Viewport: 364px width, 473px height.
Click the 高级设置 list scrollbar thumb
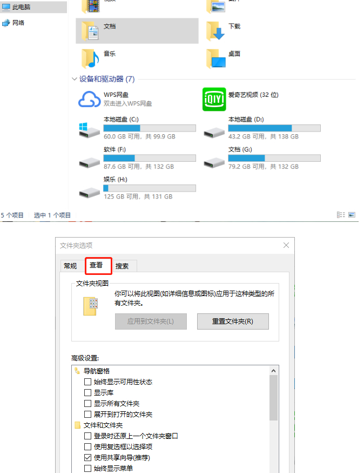click(273, 398)
